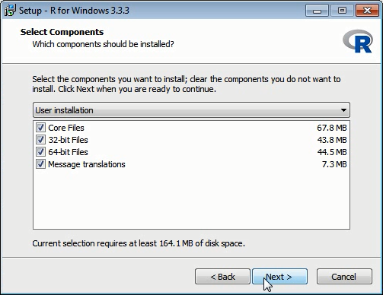
Task: Toggle the 64-bit Files checkbox
Action: coord(40,152)
